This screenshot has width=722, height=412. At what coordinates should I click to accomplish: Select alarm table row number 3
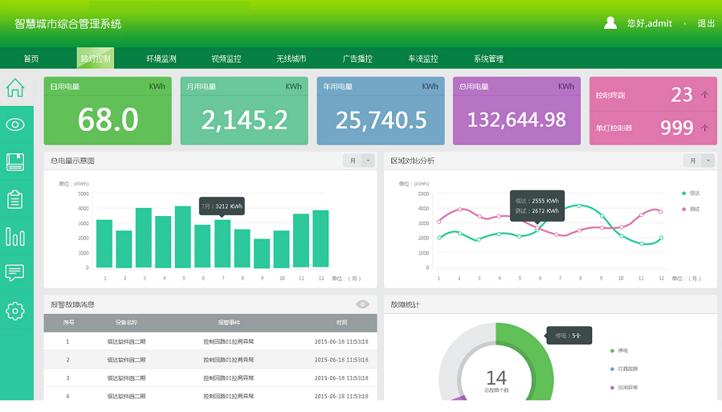[210, 378]
